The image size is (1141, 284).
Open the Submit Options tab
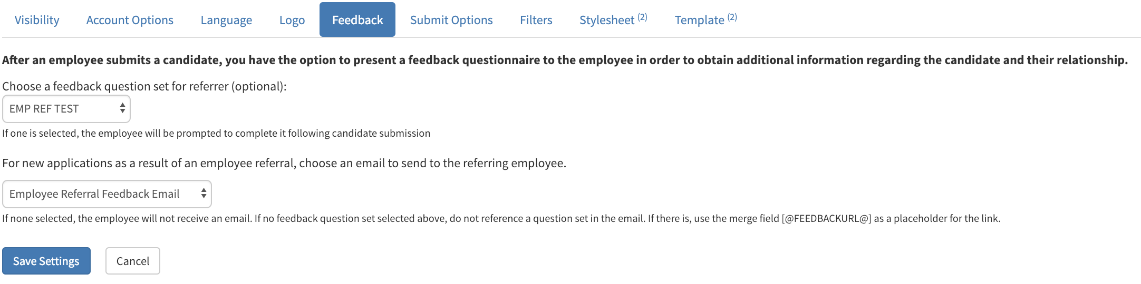click(451, 20)
